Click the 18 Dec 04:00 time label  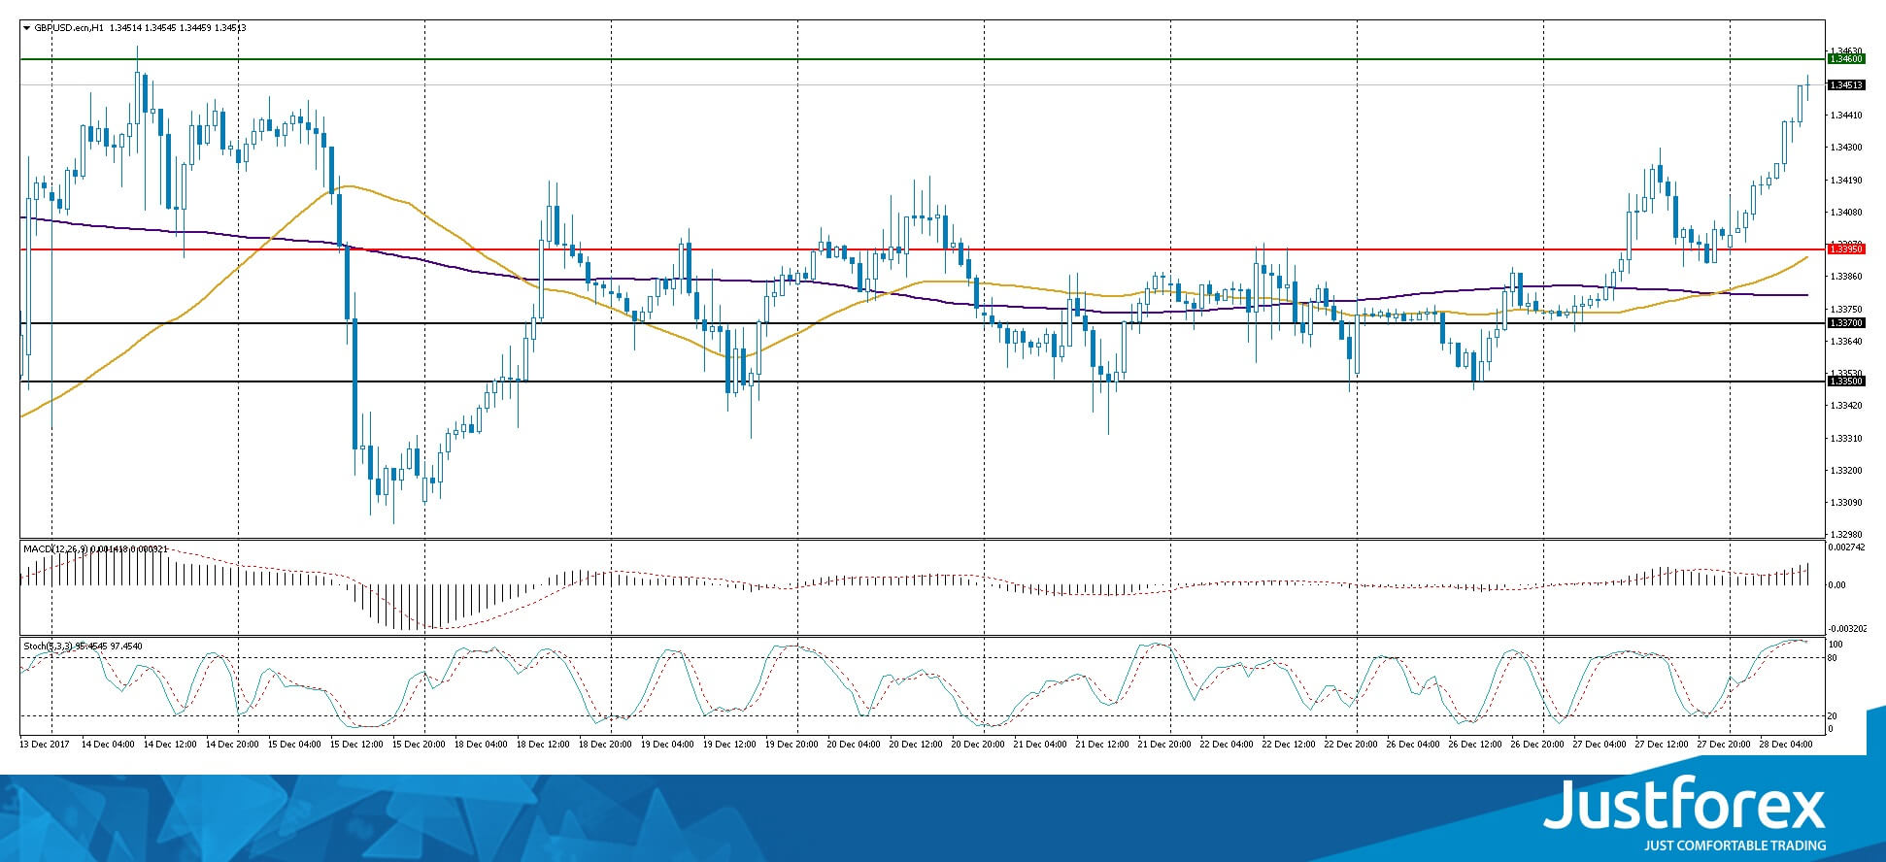coord(481,745)
